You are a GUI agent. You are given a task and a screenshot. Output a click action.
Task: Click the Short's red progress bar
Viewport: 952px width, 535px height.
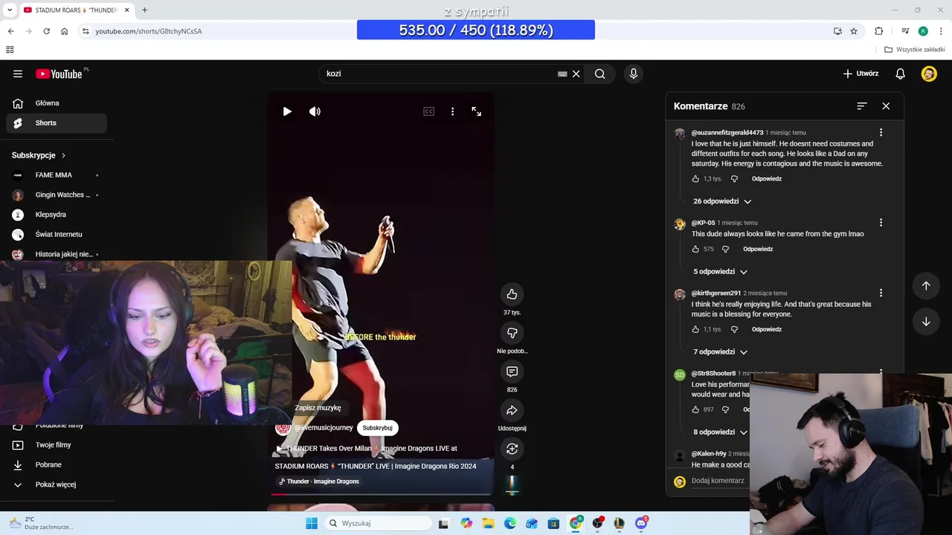tap(381, 493)
